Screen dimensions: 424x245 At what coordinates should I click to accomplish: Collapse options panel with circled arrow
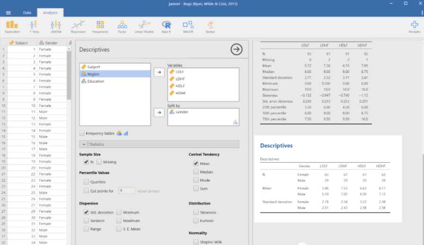236,49
